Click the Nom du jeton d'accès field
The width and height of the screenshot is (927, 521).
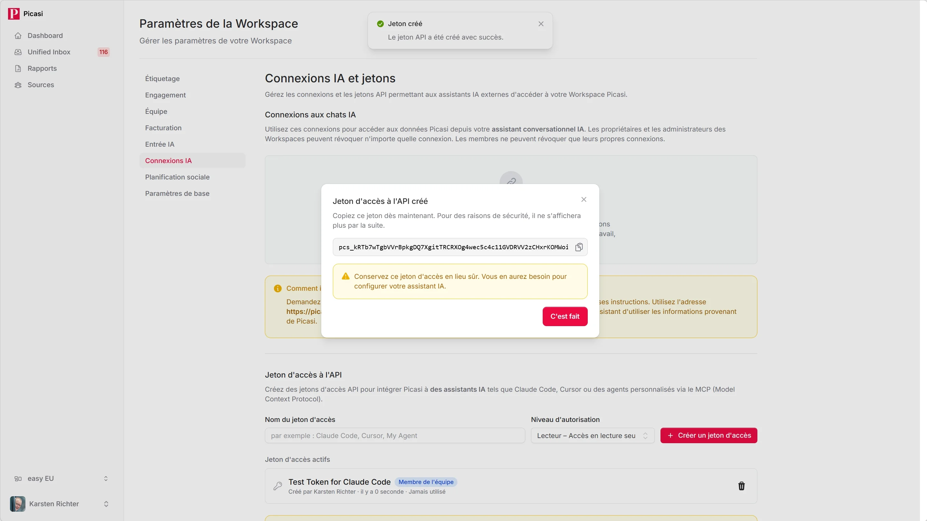tap(395, 435)
